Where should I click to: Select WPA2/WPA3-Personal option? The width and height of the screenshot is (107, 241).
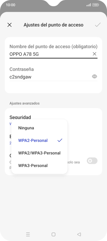[39, 153]
